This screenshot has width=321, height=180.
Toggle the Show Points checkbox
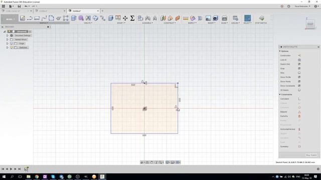coord(299,81)
